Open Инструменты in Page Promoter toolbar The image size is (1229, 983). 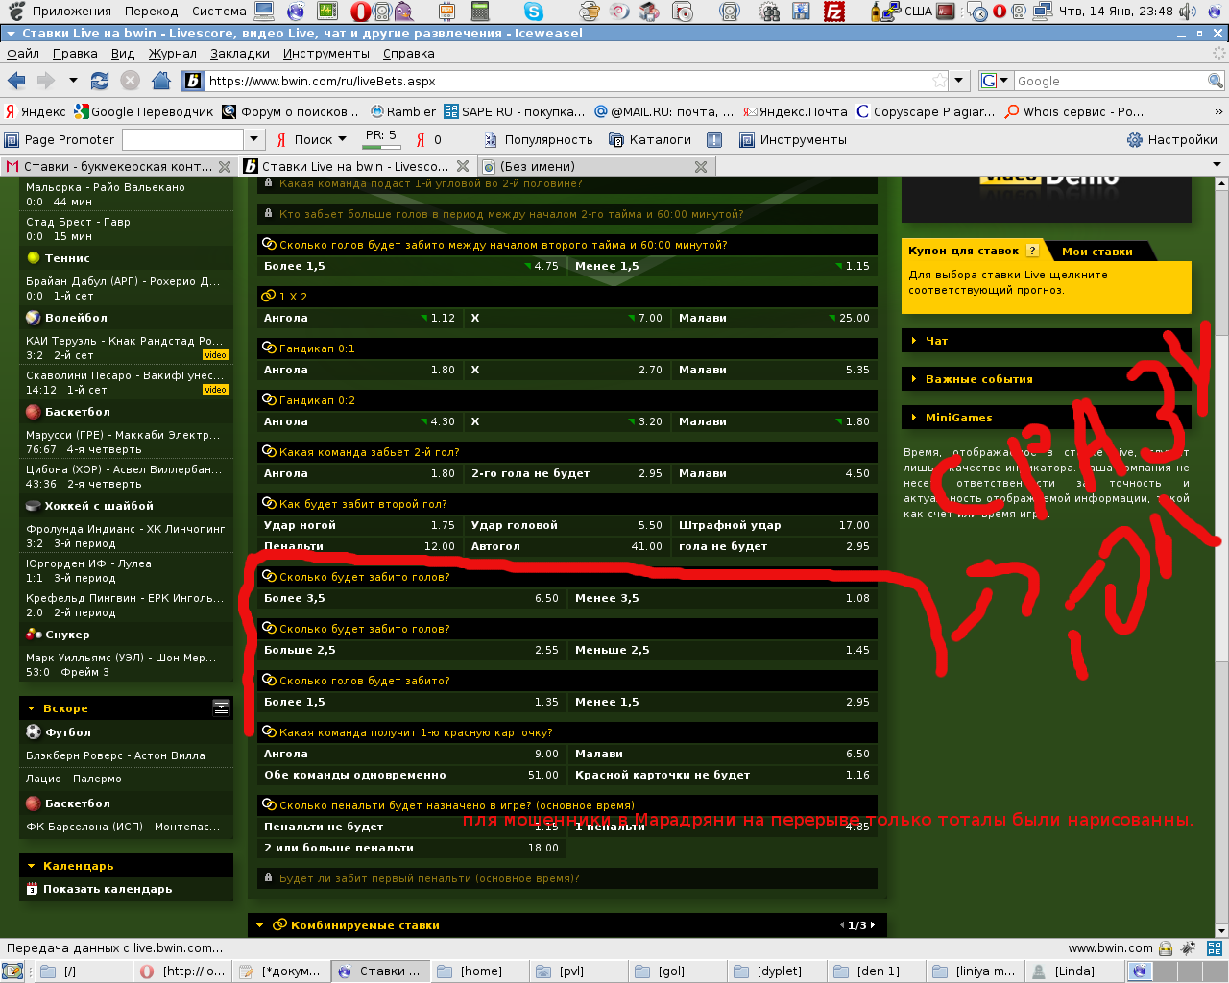793,139
